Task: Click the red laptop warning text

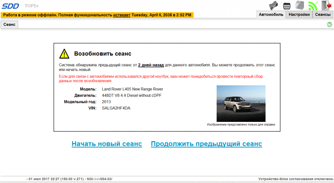Action: click(x=161, y=79)
